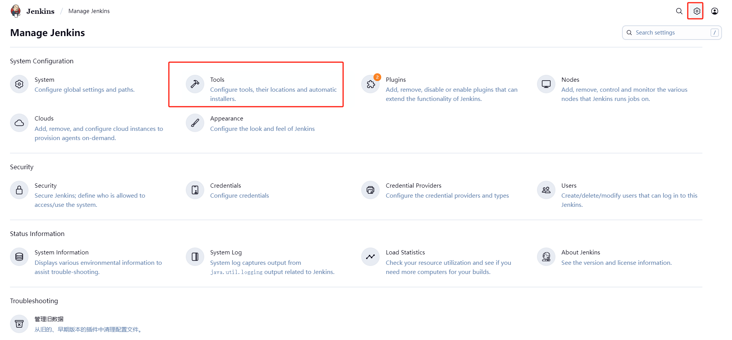This screenshot has width=732, height=340.
Task: Open the Load Statistics title
Action: tap(405, 252)
